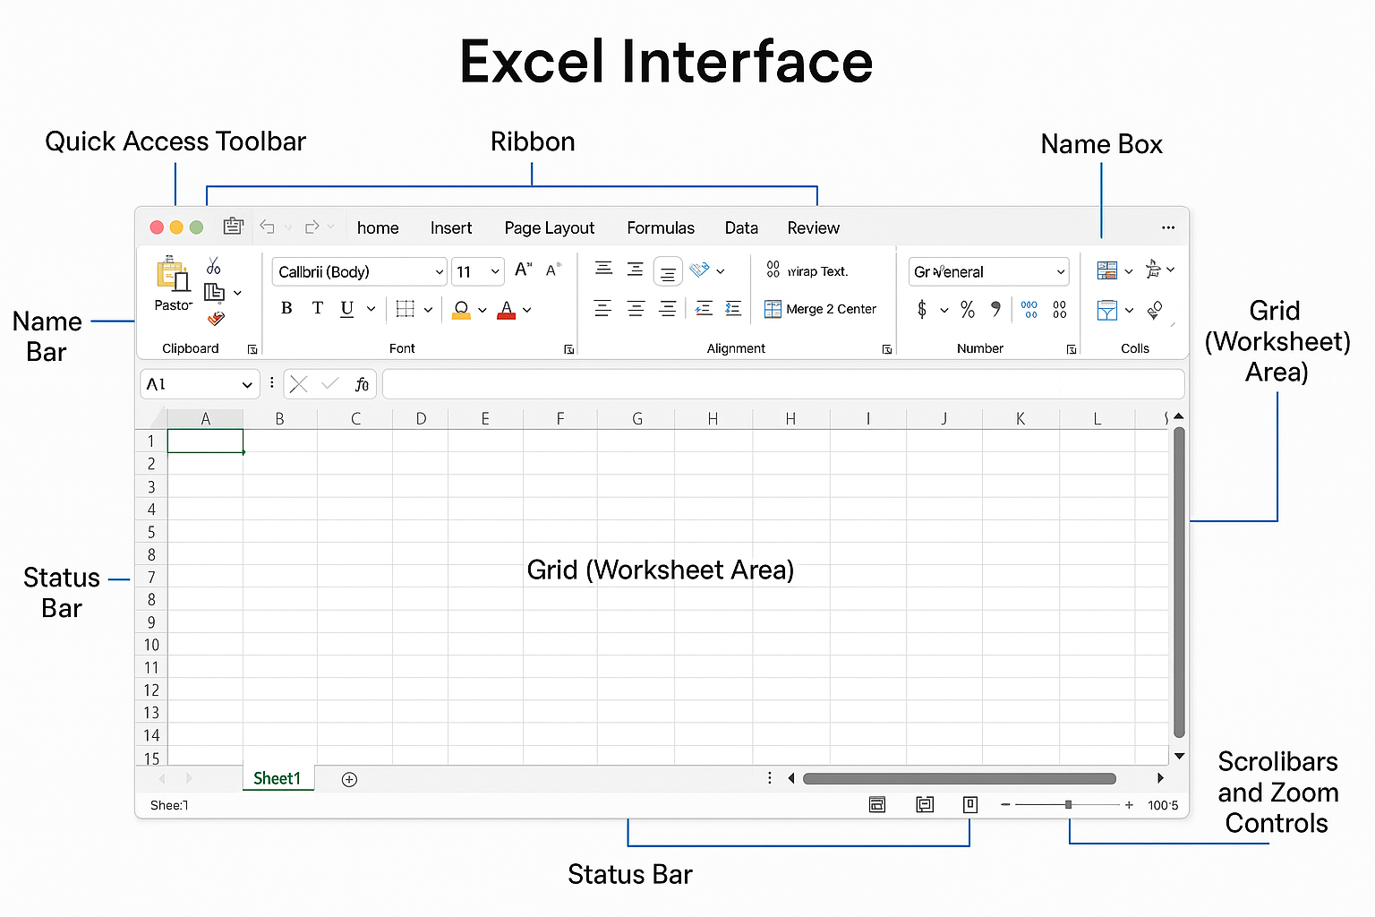The width and height of the screenshot is (1375, 917).
Task: Switch to the Review tab
Action: [814, 227]
